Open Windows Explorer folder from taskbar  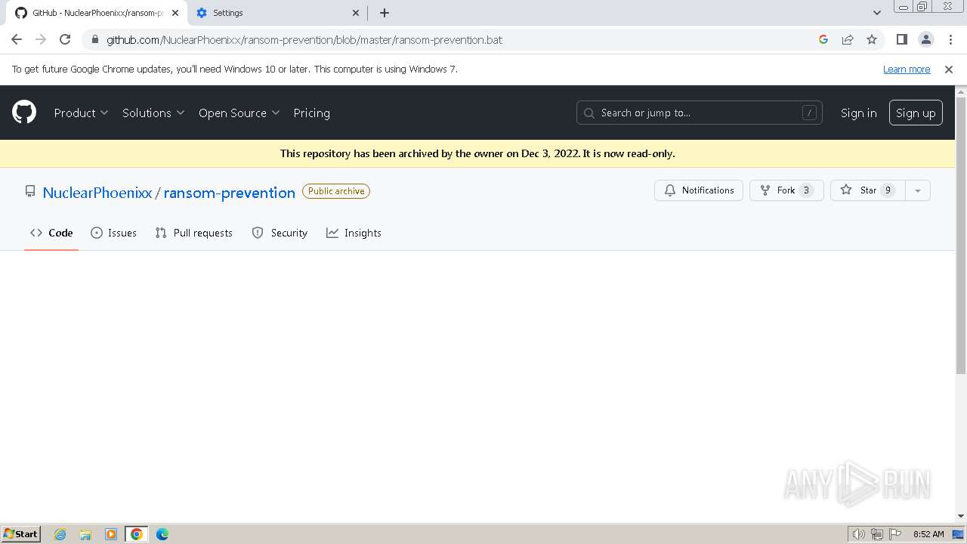85,534
